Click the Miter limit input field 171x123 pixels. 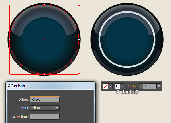pos(45,117)
